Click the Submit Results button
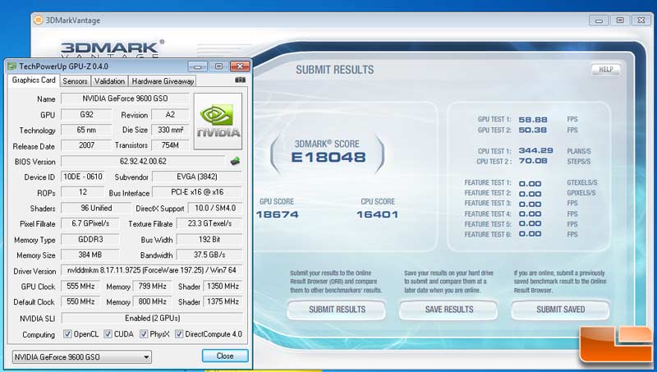 tap(338, 310)
